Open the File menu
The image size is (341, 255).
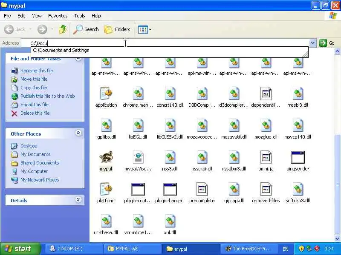7,16
